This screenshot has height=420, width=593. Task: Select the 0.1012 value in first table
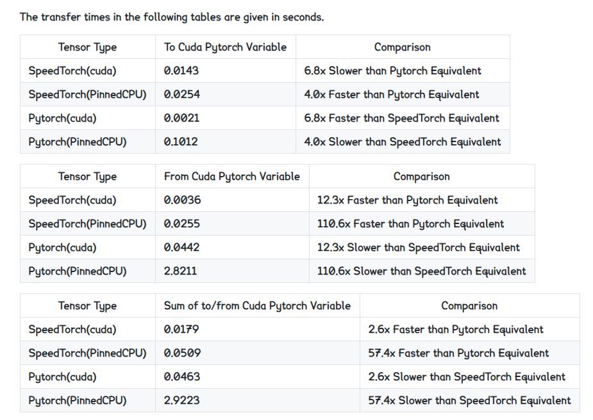[181, 141]
